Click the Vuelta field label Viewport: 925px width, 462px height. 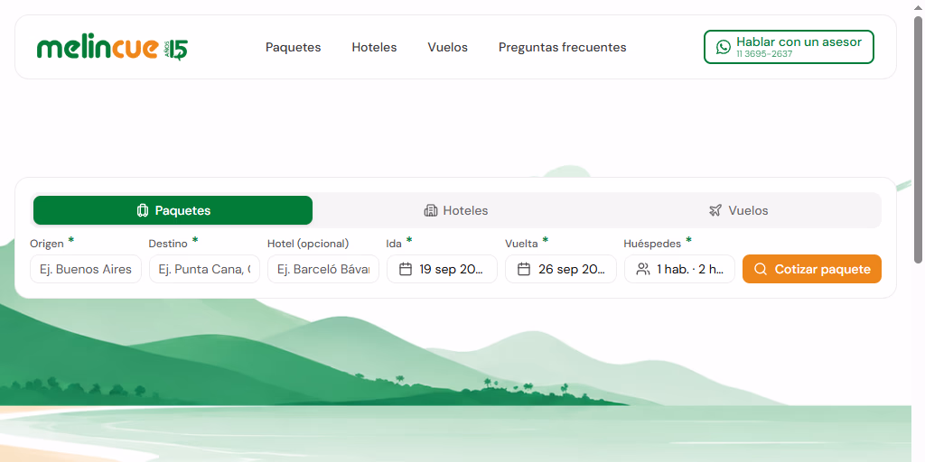(x=521, y=244)
